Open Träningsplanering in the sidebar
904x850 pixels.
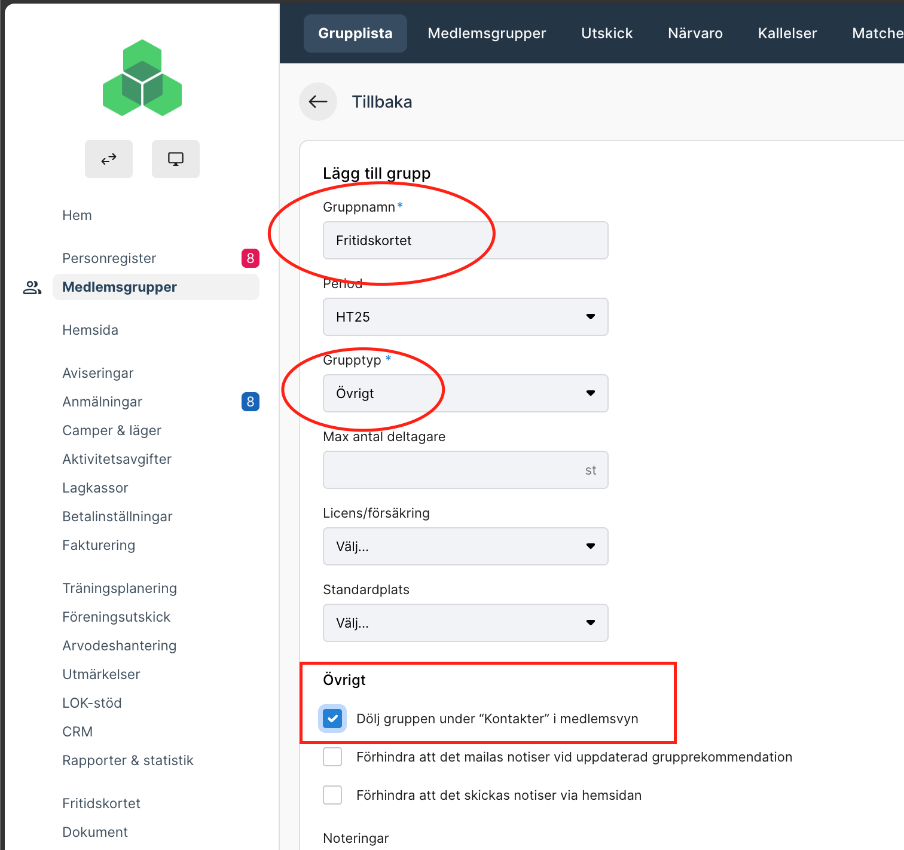pyautogui.click(x=120, y=588)
